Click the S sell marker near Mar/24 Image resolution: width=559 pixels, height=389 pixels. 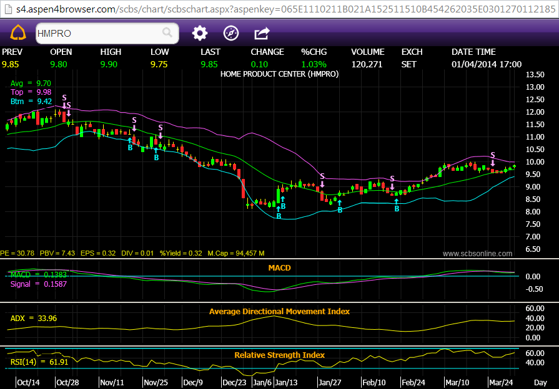coord(492,156)
